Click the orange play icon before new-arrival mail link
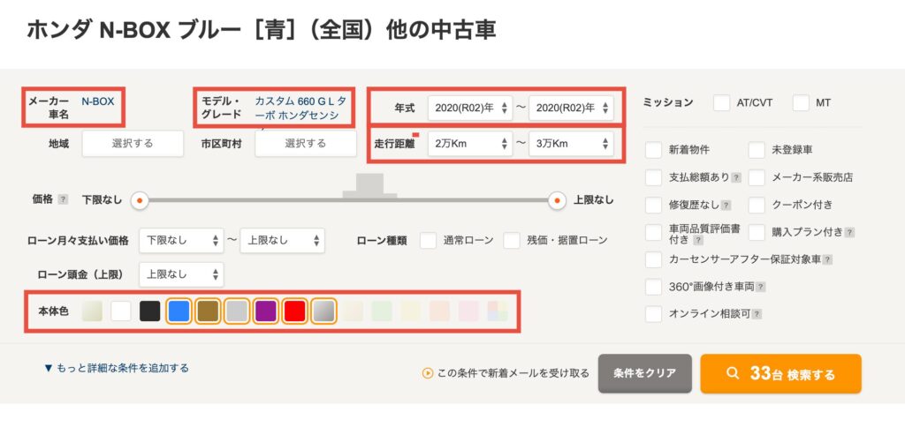This screenshot has height=442, width=905. point(428,373)
